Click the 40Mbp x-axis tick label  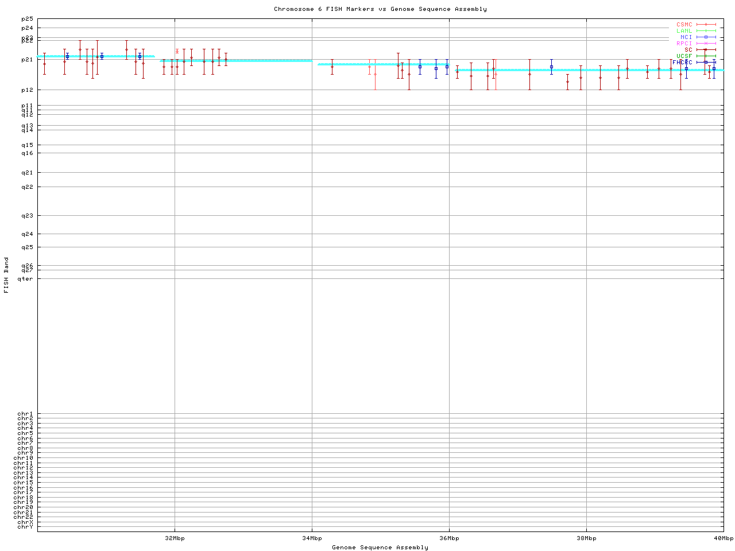tap(724, 538)
